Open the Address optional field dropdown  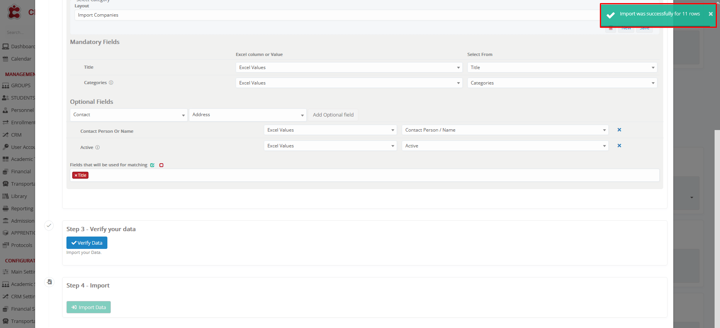tap(247, 115)
